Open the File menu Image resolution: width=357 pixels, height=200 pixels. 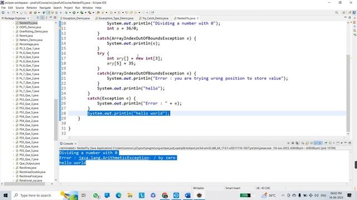coord(3,8)
